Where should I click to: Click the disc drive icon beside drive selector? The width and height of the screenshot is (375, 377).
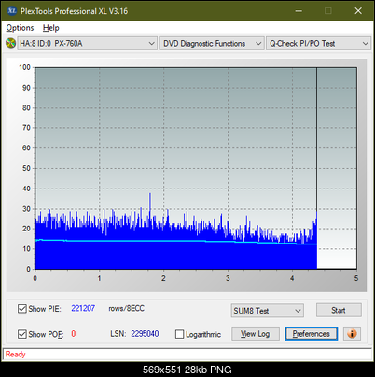point(10,43)
